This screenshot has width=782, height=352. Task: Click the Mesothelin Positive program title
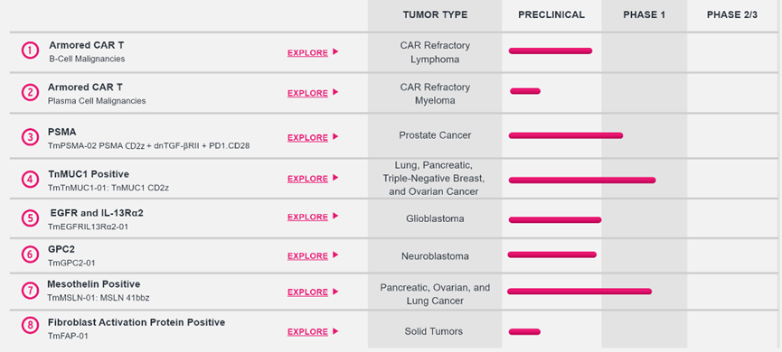(x=94, y=283)
